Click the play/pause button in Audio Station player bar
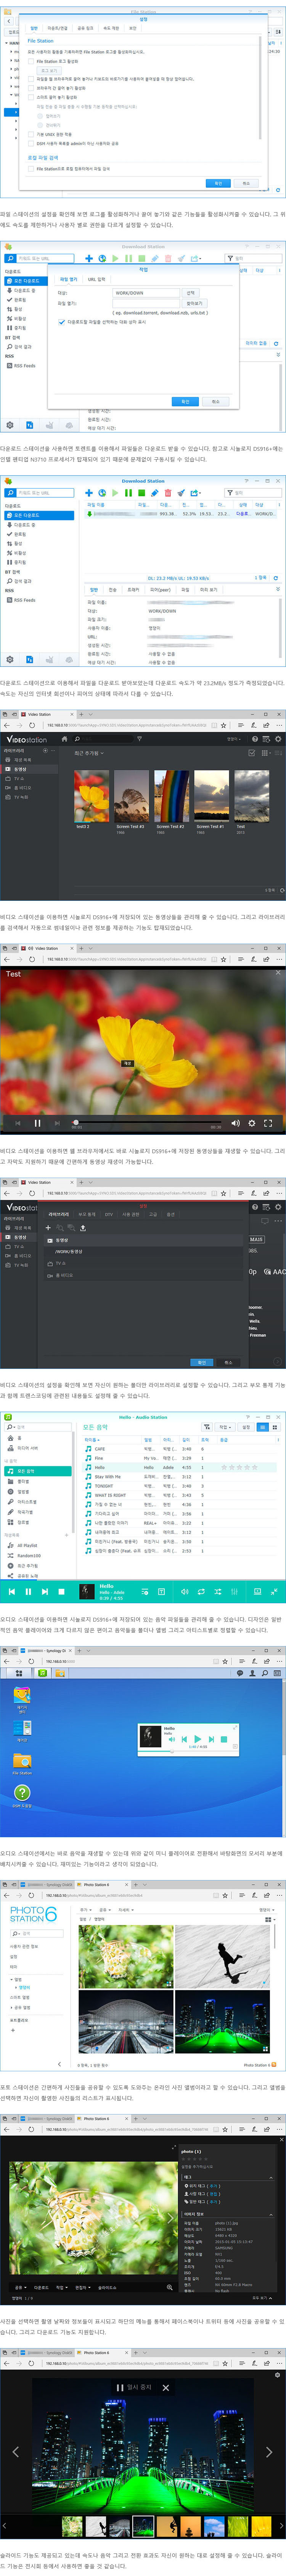 [x=28, y=1591]
